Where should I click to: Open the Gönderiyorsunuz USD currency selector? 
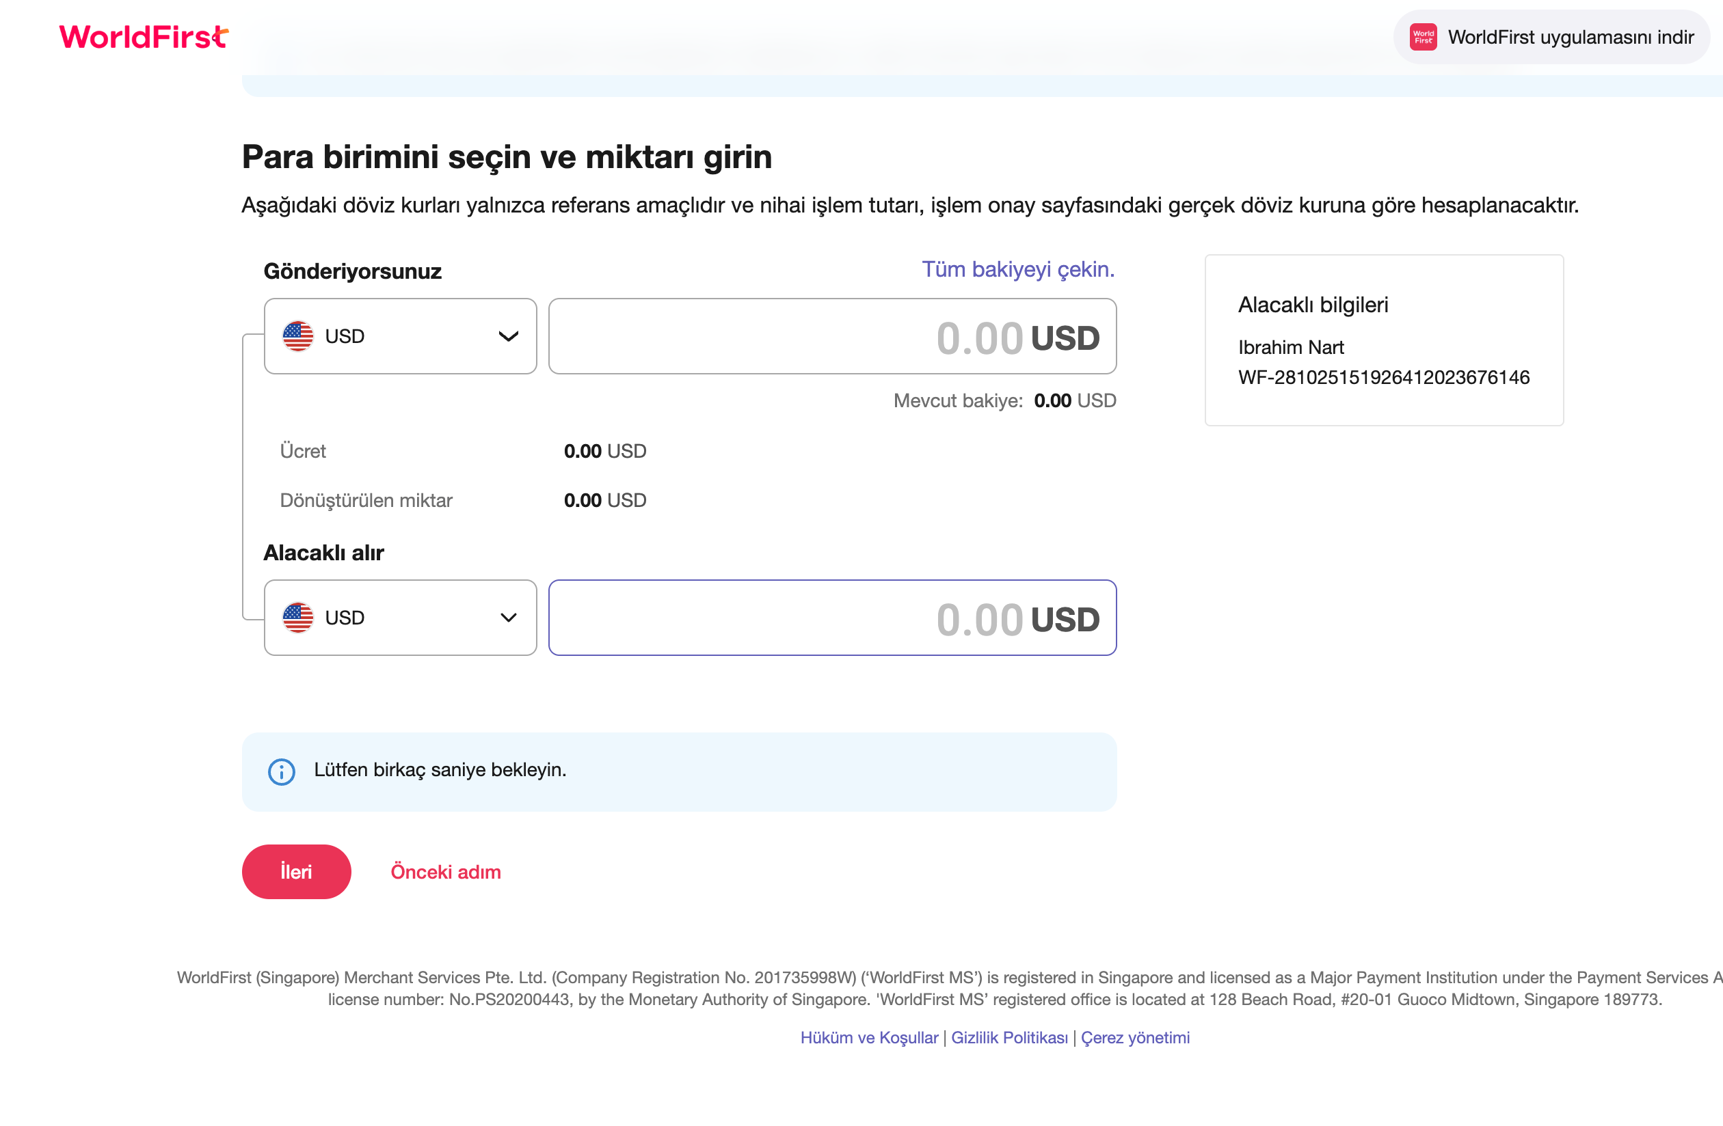(399, 336)
